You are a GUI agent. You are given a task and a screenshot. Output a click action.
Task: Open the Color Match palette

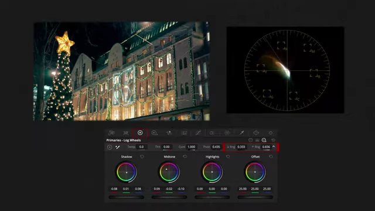(126, 133)
